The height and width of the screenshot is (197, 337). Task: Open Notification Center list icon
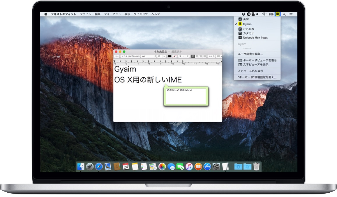(291, 14)
